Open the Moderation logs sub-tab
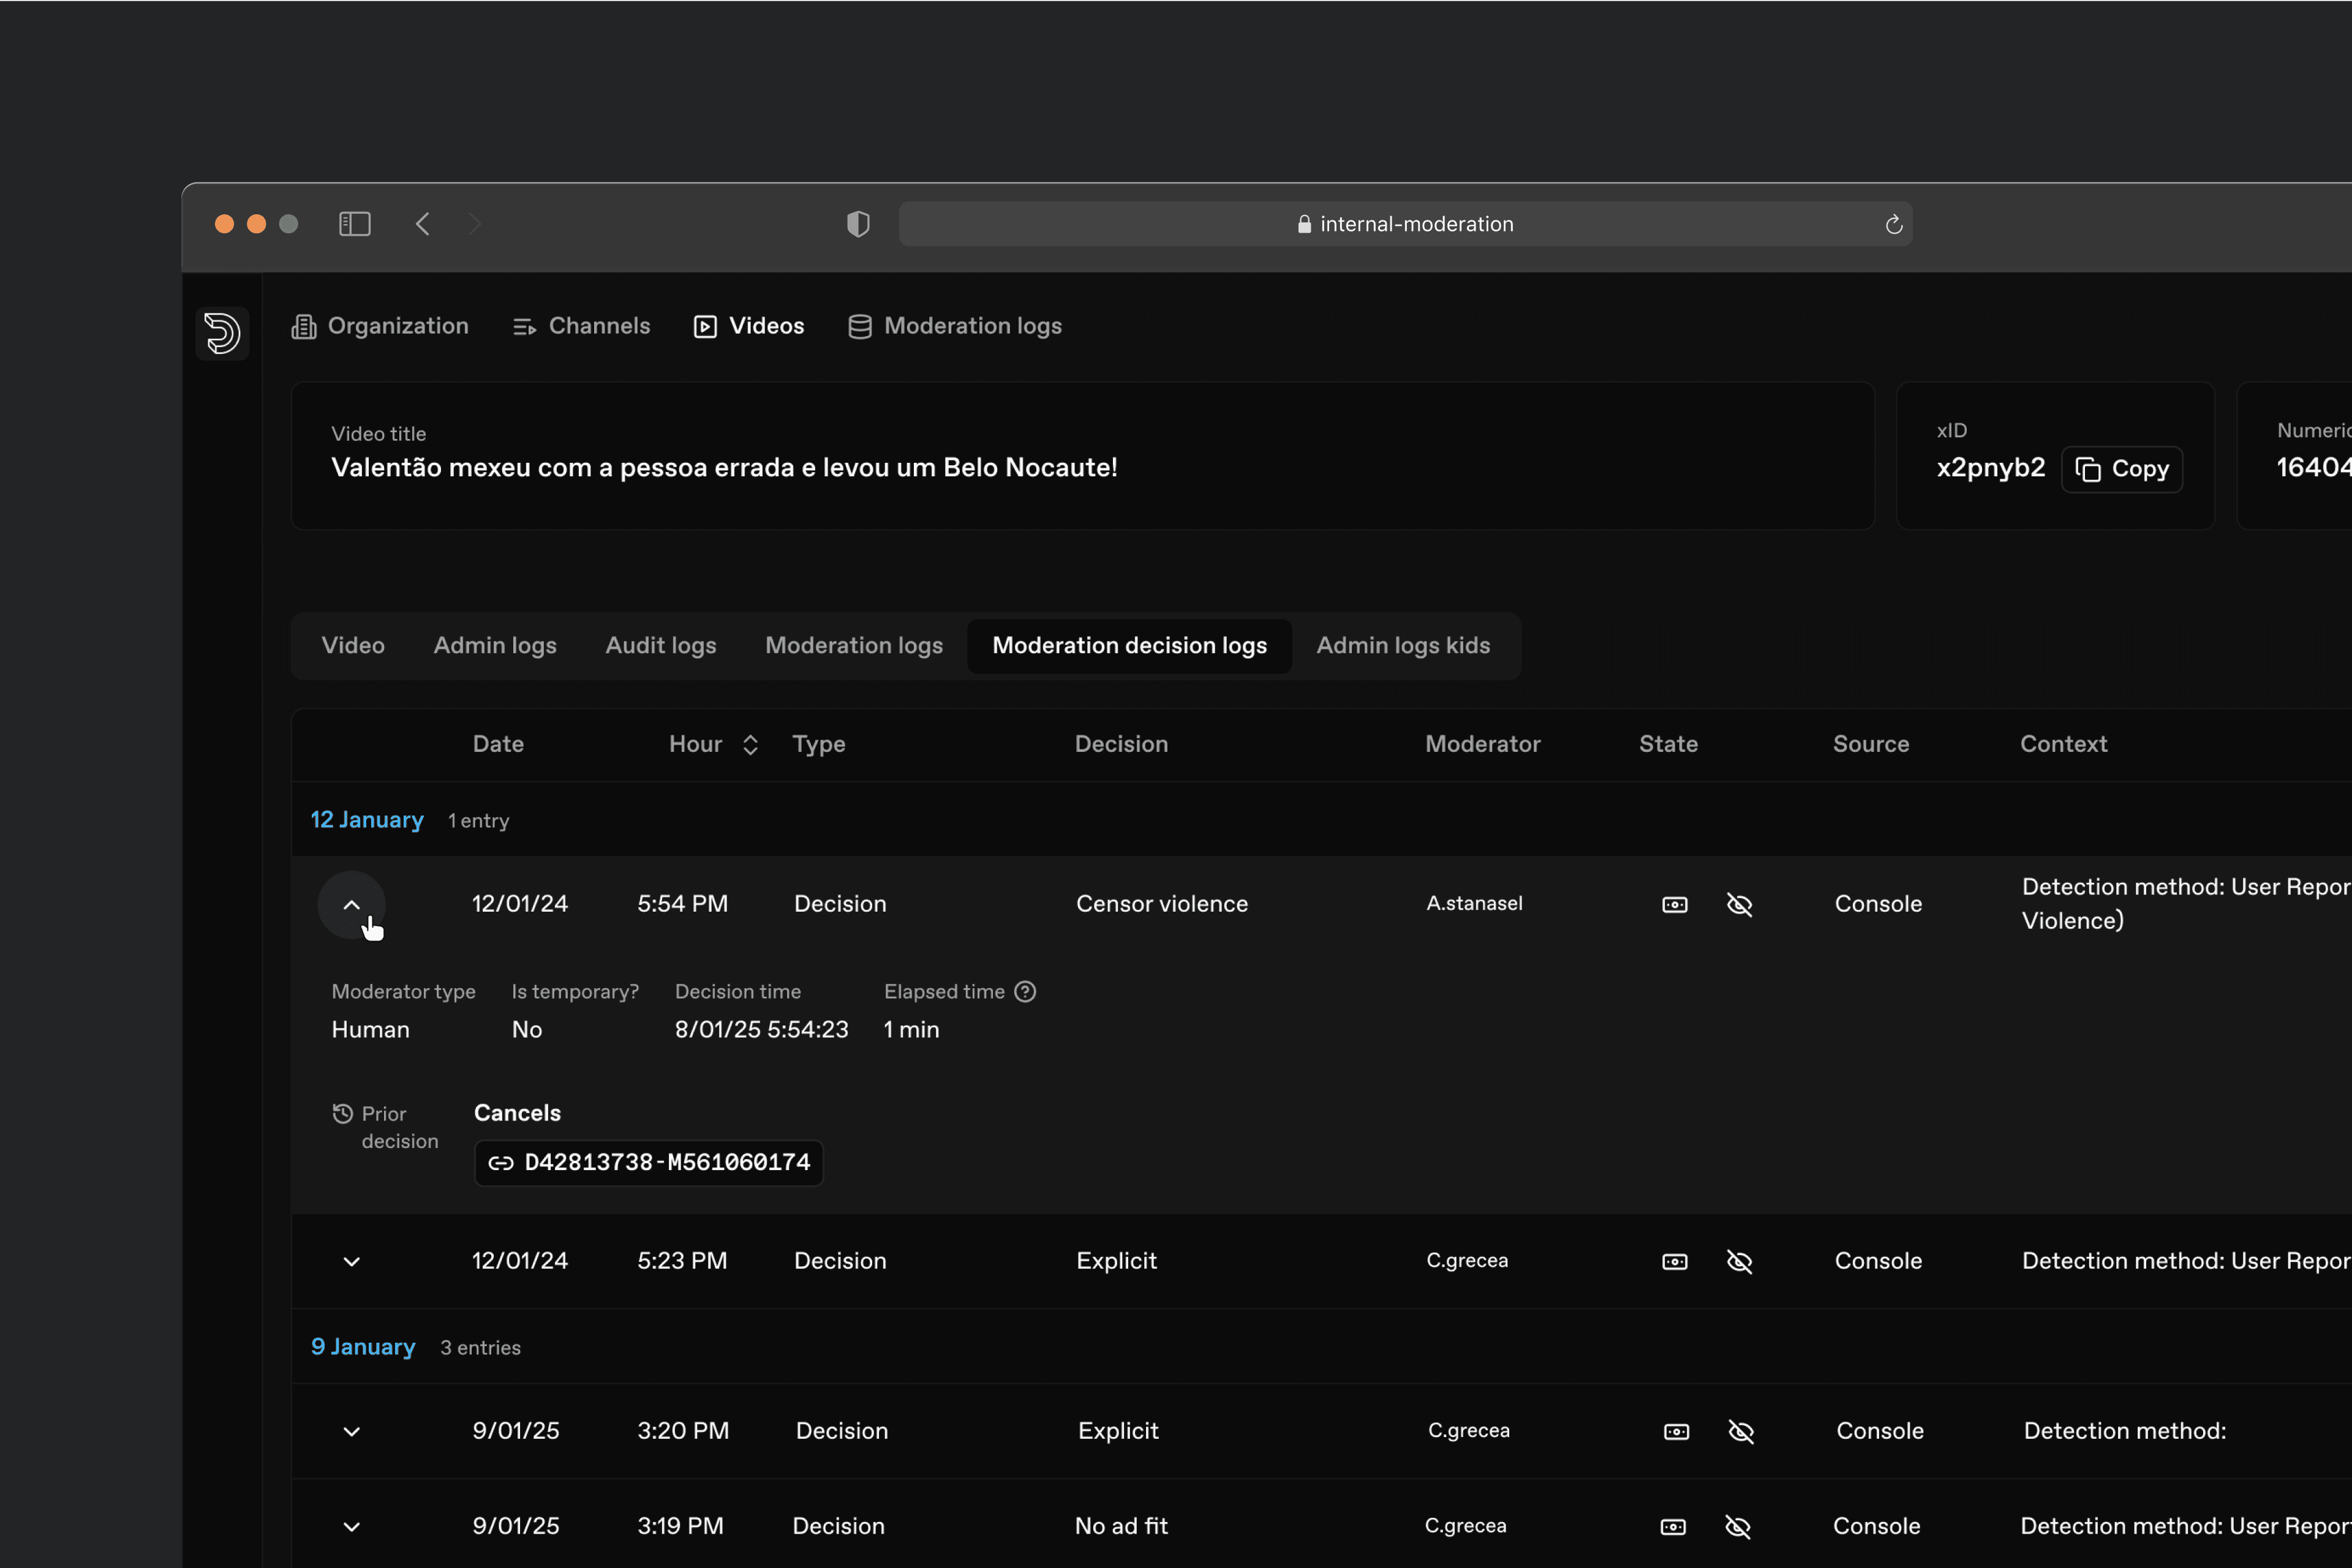Image resolution: width=2352 pixels, height=1568 pixels. click(854, 646)
